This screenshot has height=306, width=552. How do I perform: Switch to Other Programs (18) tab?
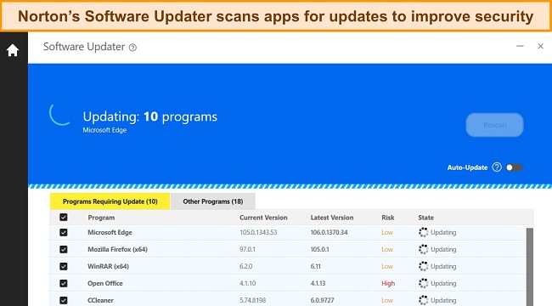click(x=213, y=201)
